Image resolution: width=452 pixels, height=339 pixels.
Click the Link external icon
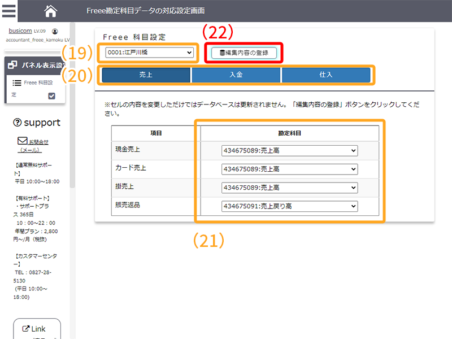25,329
